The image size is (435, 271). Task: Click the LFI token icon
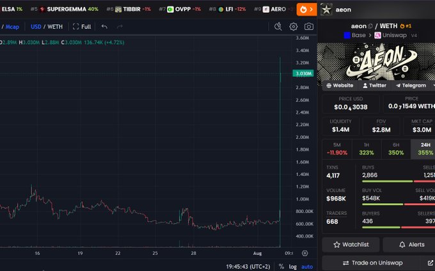(x=221, y=10)
